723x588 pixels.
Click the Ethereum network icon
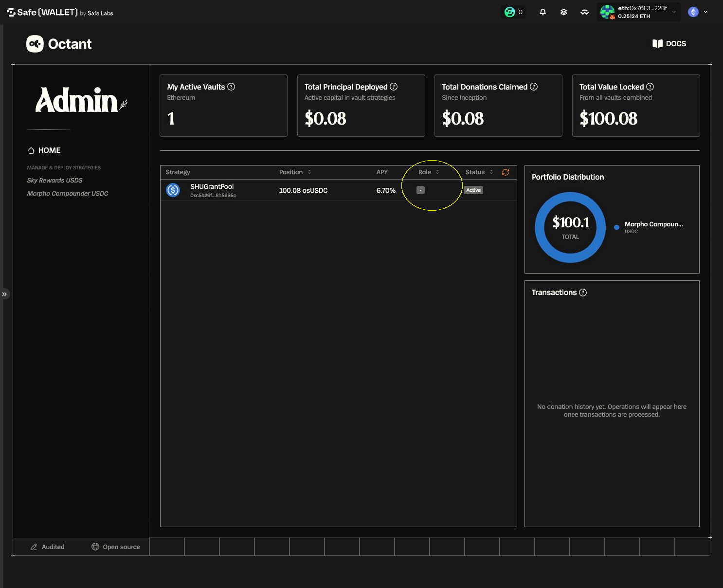coord(693,12)
